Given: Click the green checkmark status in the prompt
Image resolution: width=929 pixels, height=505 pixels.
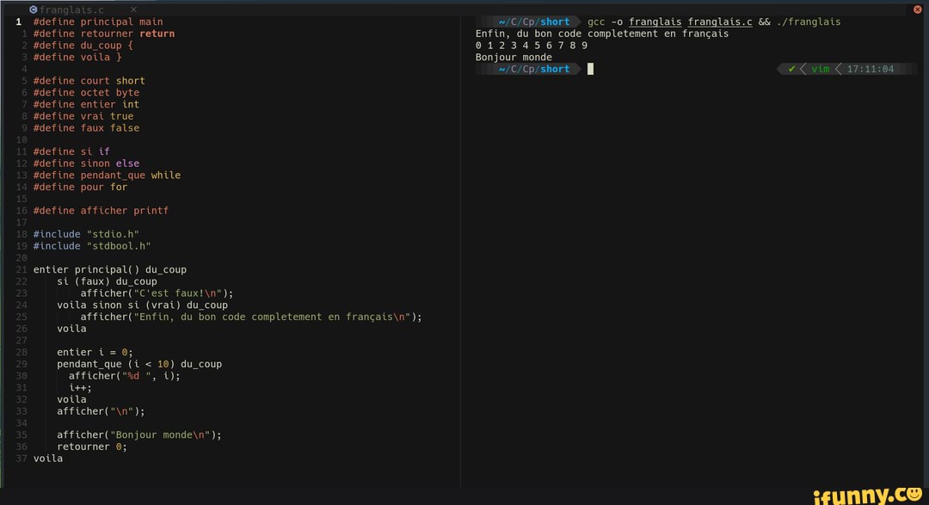Looking at the screenshot, I should pos(791,70).
